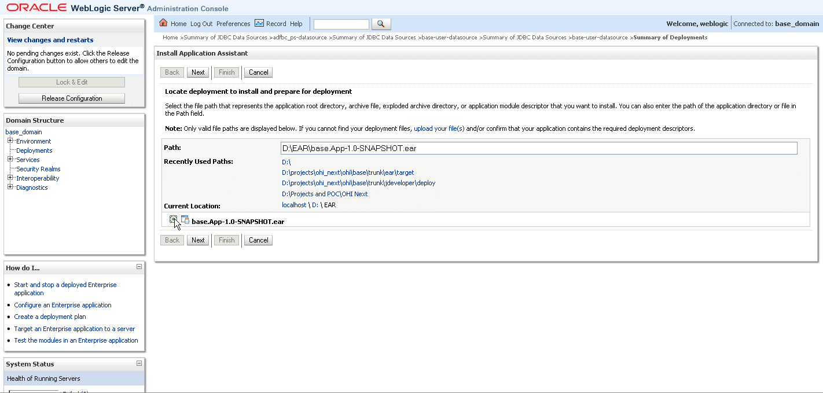The height and width of the screenshot is (393, 823).
Task: Click Connected to: base_domain text
Action: [776, 24]
